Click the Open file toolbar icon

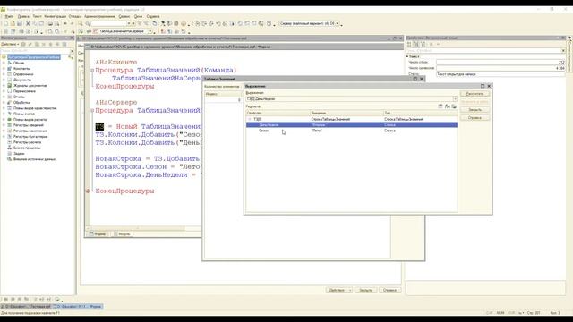(13, 24)
